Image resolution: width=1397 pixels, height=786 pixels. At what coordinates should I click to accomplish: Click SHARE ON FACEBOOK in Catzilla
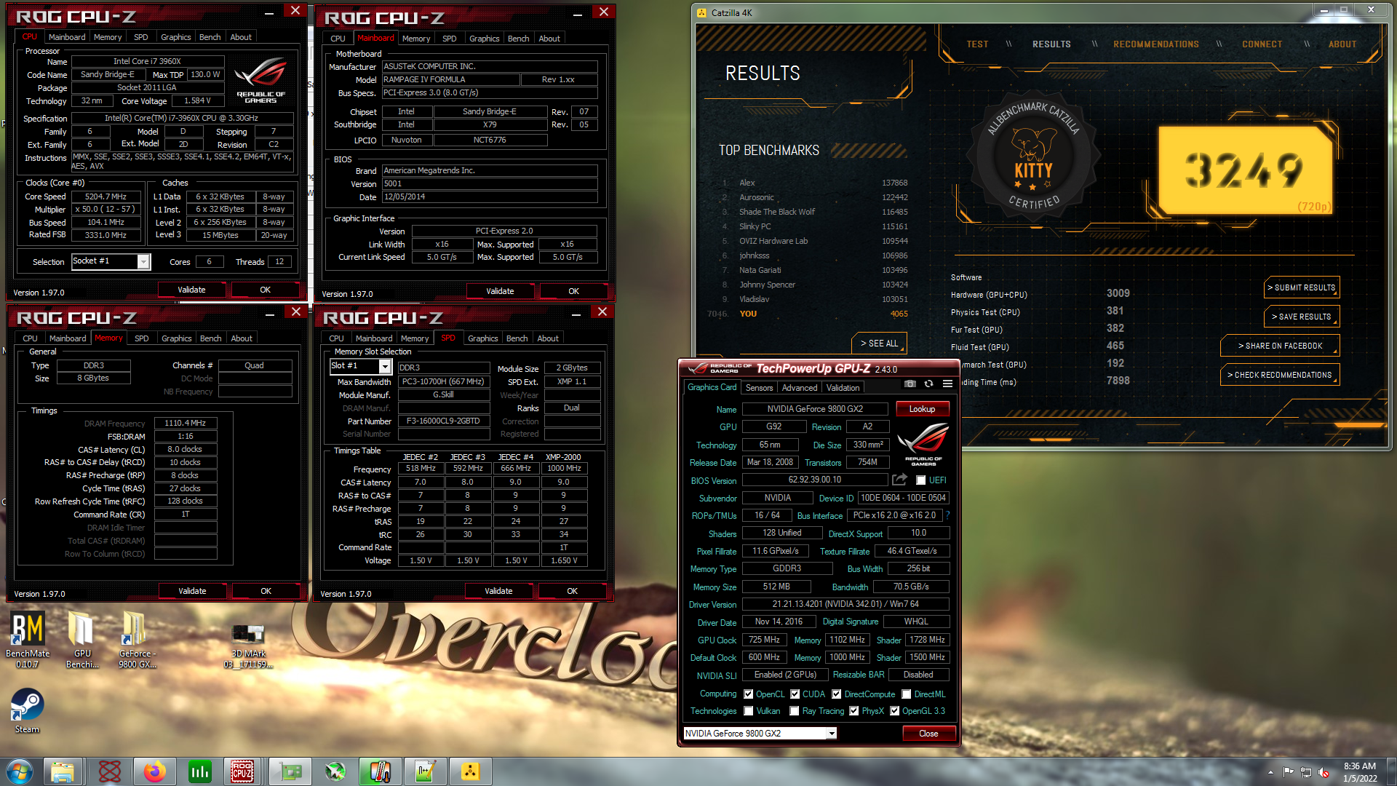tap(1280, 346)
